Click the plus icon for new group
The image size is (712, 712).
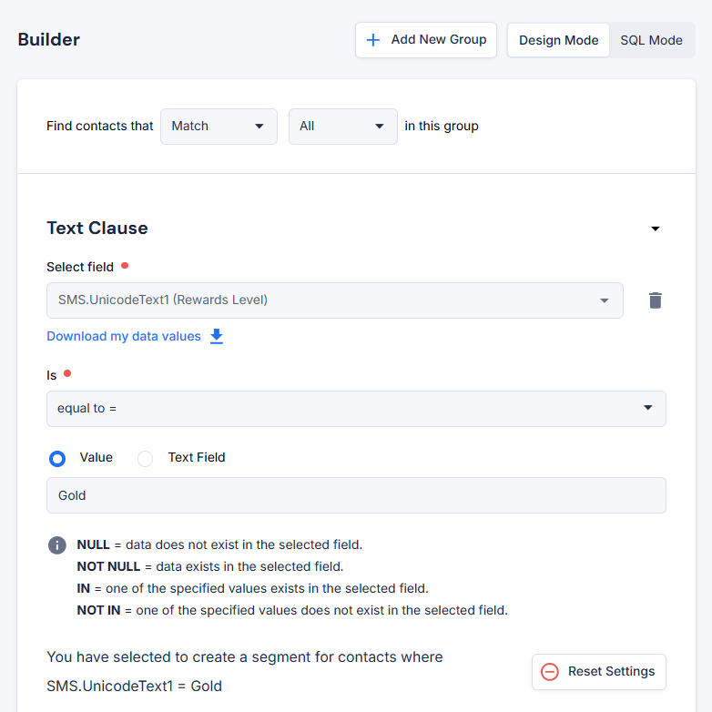click(x=372, y=40)
